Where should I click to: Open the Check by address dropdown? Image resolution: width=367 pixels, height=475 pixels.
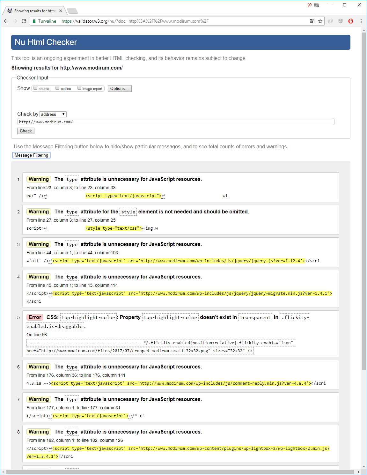(53, 114)
